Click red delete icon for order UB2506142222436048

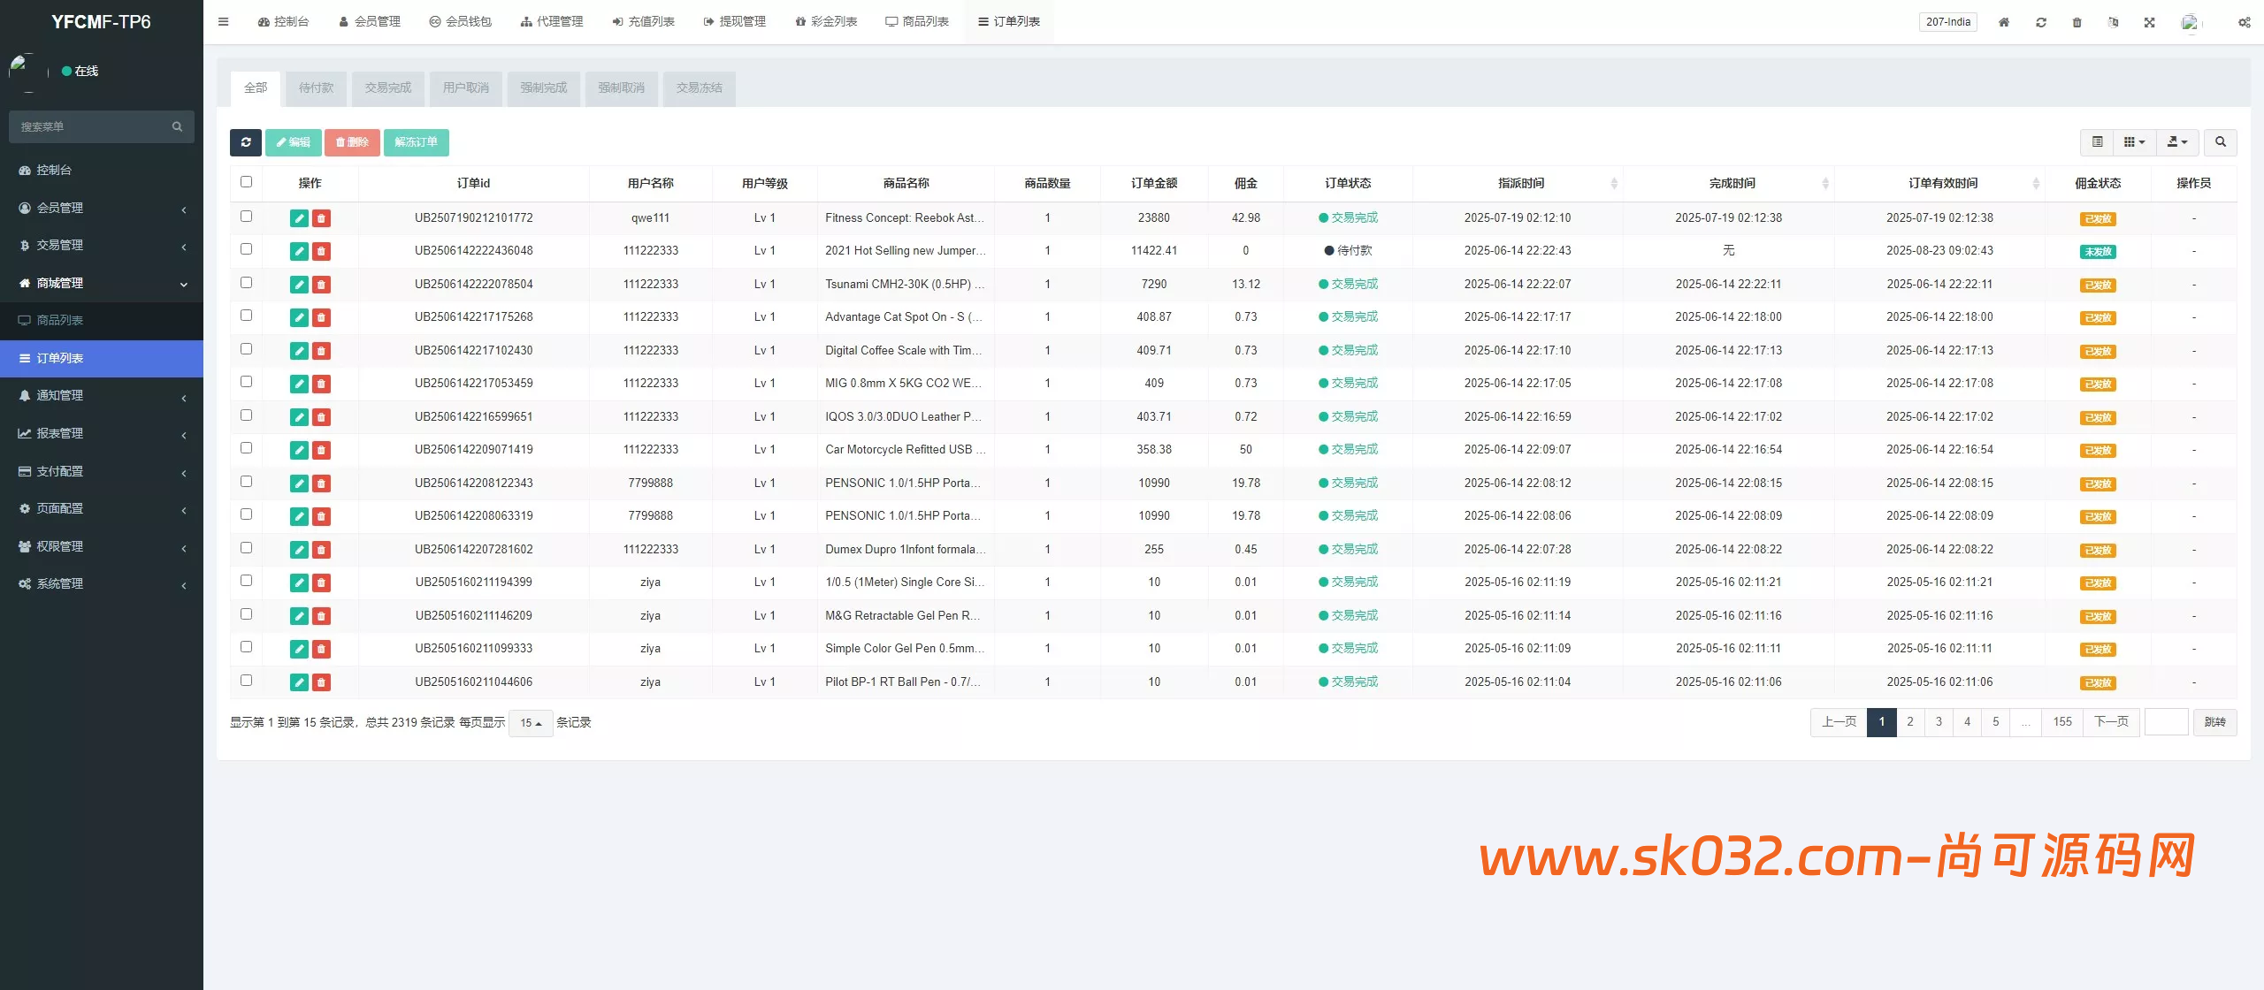pyautogui.click(x=321, y=252)
